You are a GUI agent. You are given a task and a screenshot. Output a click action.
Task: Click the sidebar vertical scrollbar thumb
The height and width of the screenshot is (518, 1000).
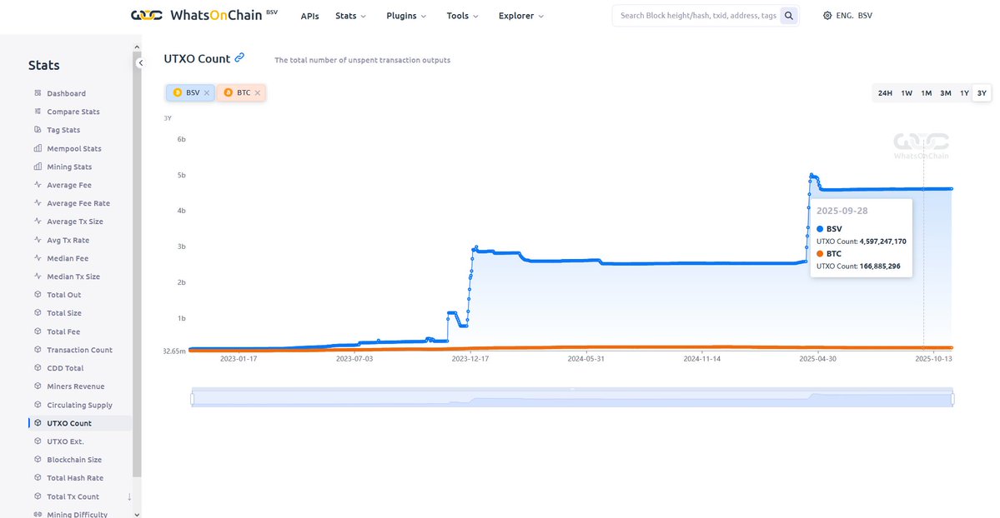[x=137, y=265]
